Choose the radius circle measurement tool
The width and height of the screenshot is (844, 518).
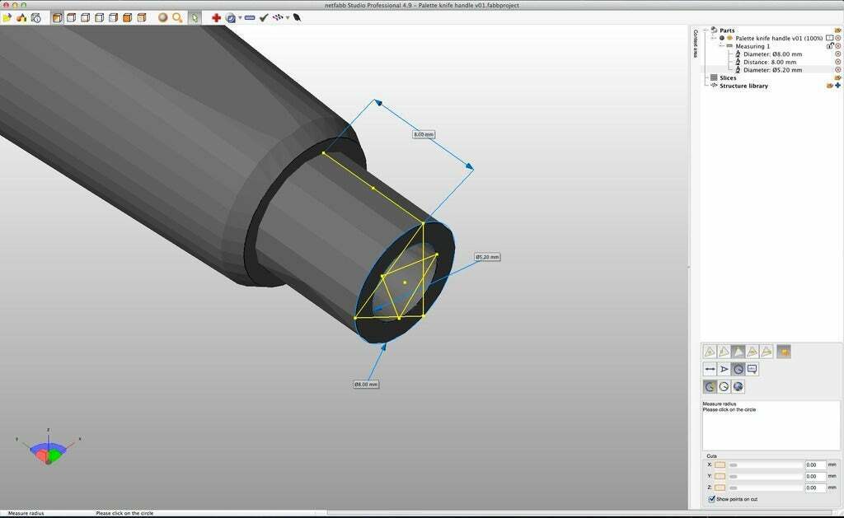click(738, 369)
